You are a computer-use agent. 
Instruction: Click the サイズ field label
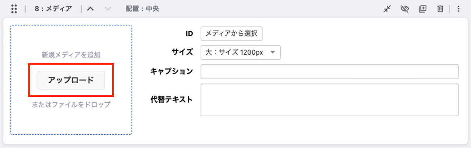pos(183,52)
